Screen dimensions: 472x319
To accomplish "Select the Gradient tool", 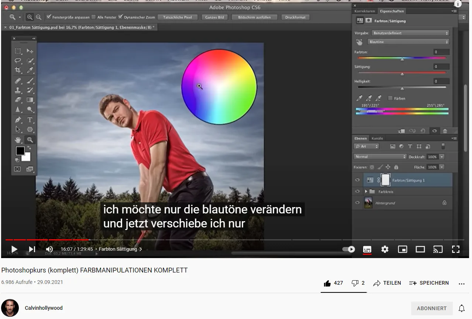I will tap(30, 99).
